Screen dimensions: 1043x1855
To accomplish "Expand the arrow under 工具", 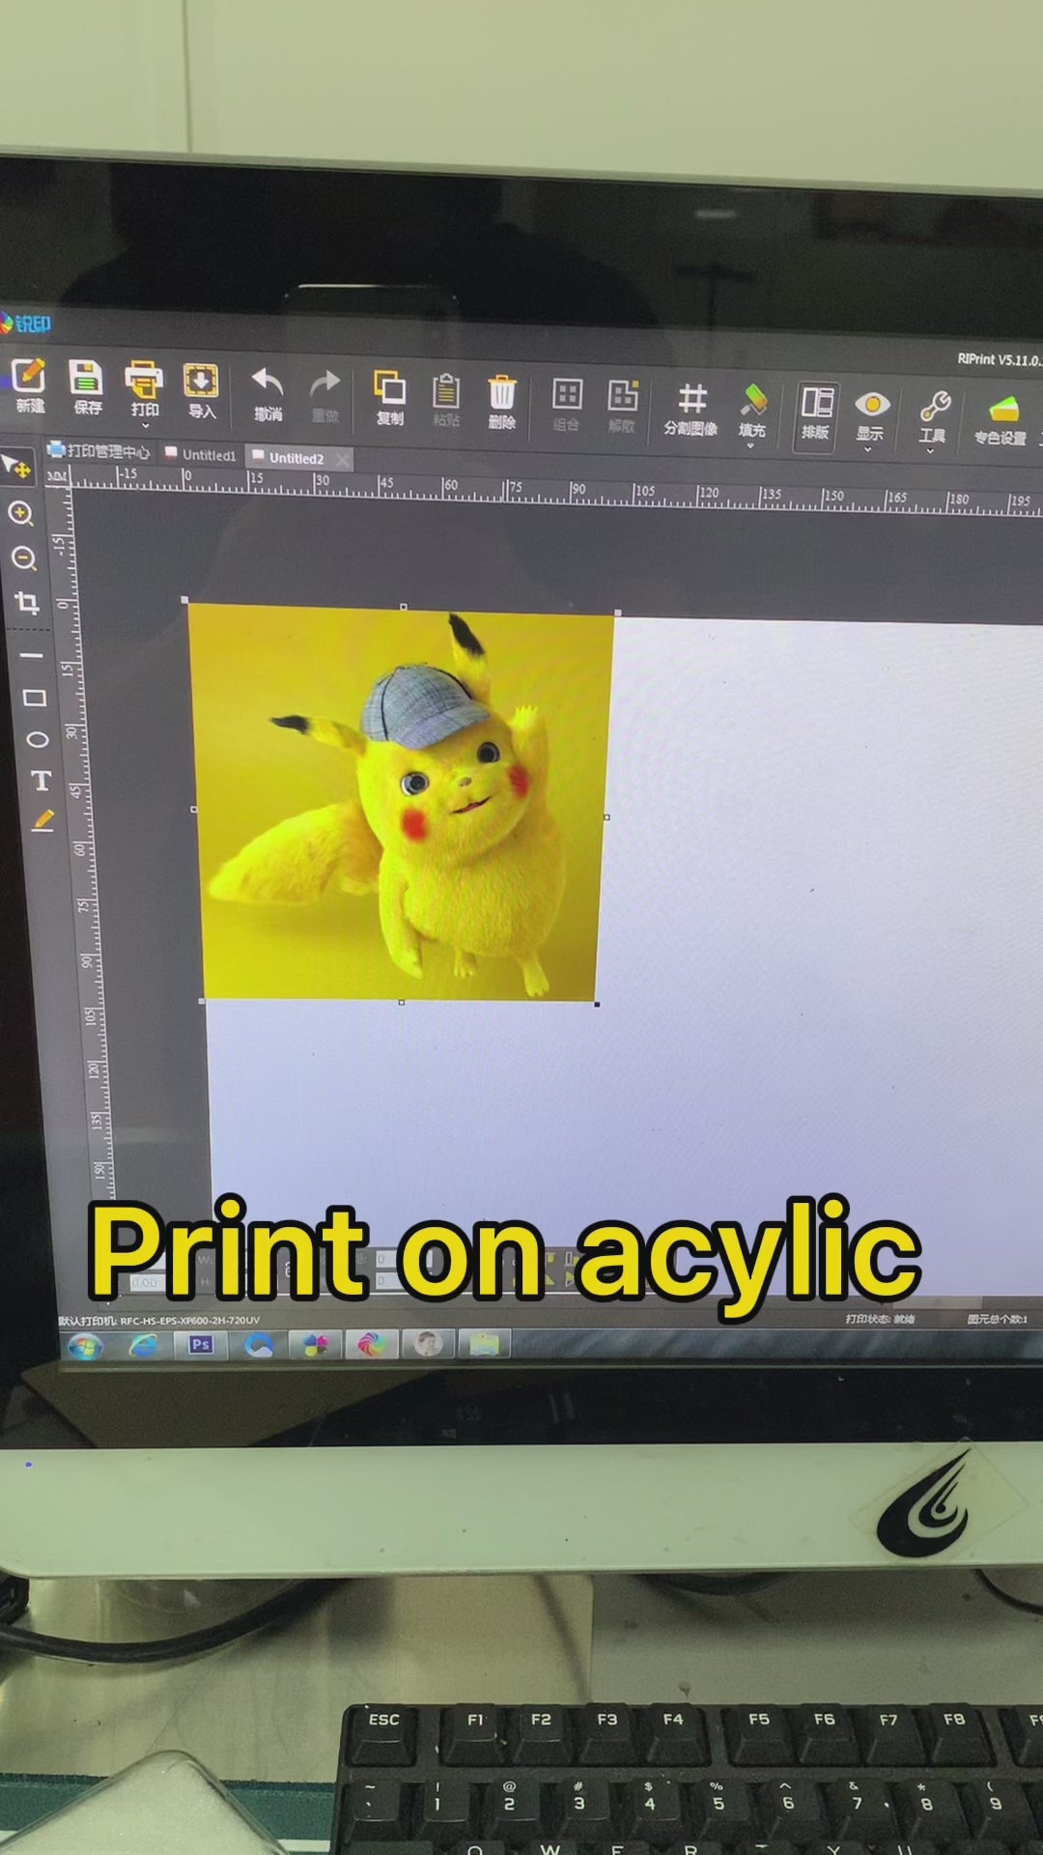I will point(930,451).
